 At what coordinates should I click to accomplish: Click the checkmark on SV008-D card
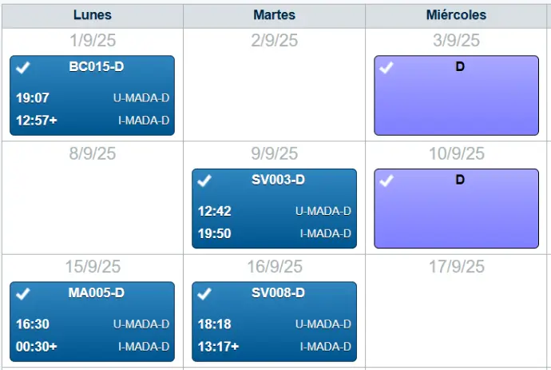click(x=205, y=294)
